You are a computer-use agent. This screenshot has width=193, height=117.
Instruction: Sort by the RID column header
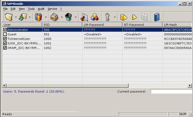click(62, 25)
